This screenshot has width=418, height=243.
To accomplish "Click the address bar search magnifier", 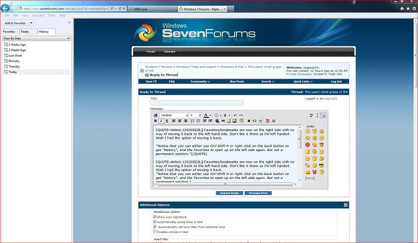I will (x=112, y=8).
